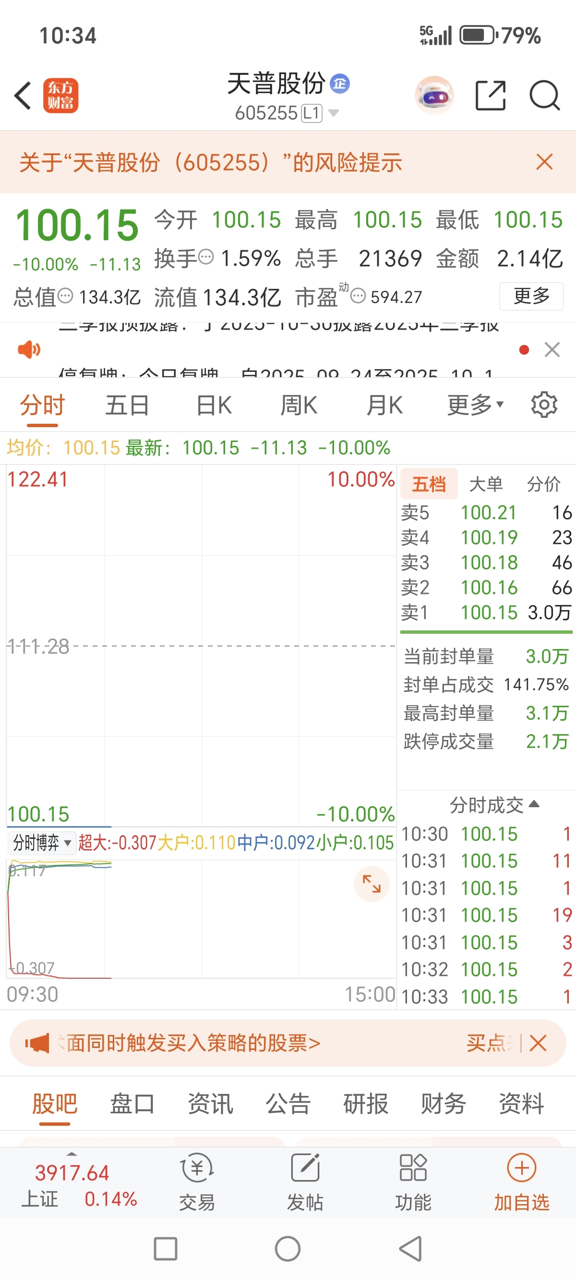Switch to 五日 chart tab
The image size is (576, 1280).
pos(127,405)
